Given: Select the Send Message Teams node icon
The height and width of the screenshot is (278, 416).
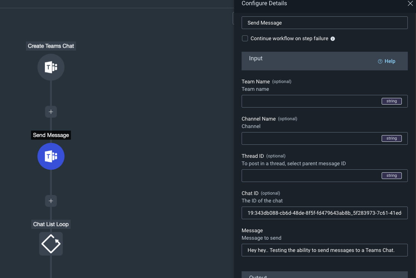Looking at the screenshot, I should click(x=51, y=157).
